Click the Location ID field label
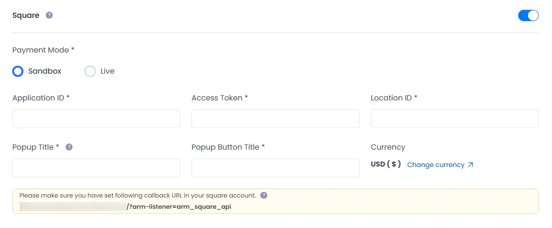Image resolution: width=552 pixels, height=228 pixels. coord(394,98)
